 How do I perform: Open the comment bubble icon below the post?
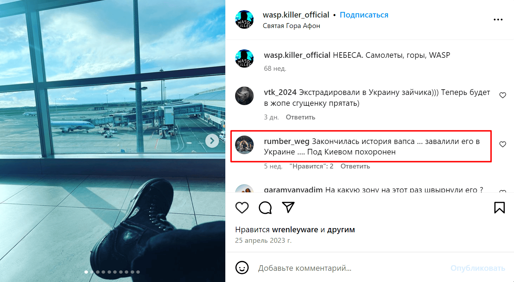point(265,207)
